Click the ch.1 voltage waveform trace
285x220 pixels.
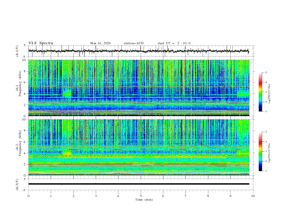tap(139, 51)
